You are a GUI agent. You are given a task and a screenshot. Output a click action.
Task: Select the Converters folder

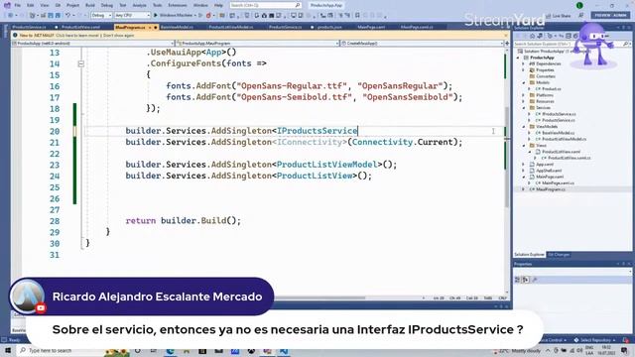[x=545, y=76]
